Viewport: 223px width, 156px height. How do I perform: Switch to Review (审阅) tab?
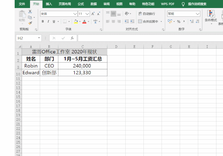[106, 4]
